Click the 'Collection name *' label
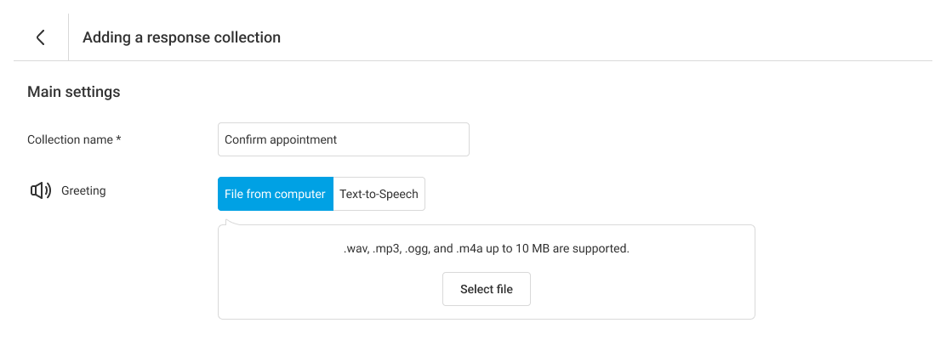This screenshot has width=946, height=340. tap(72, 139)
